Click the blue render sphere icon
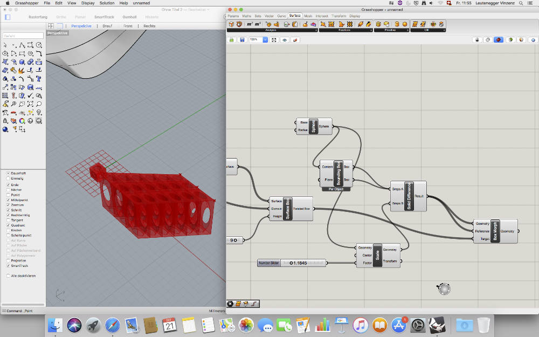The width and height of the screenshot is (539, 337). point(5,129)
